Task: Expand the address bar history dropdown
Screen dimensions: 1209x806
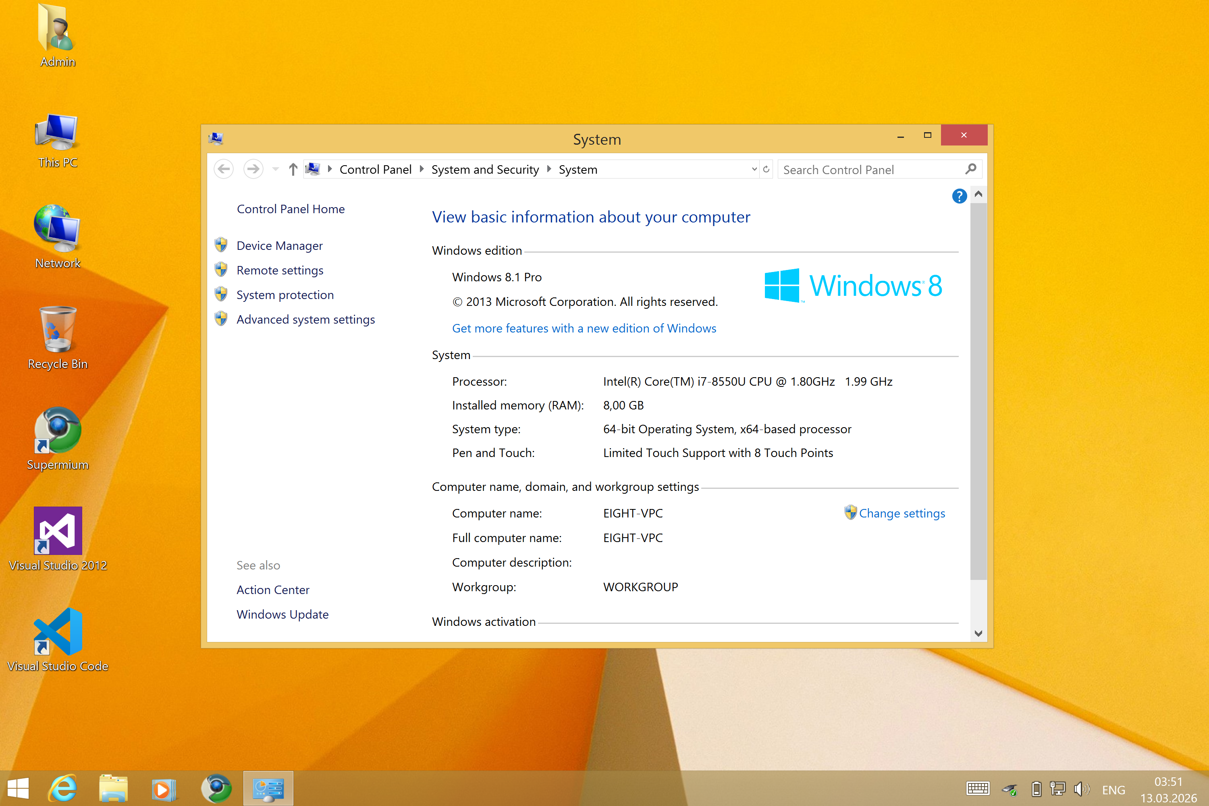Action: click(754, 169)
